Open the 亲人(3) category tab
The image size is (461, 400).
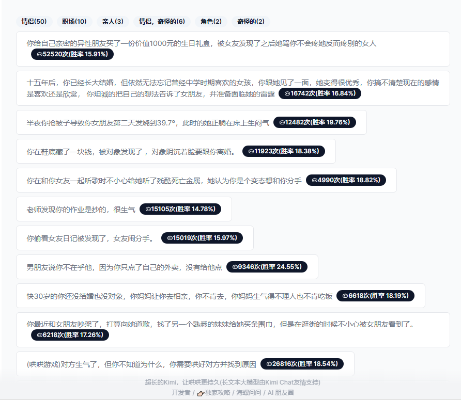click(x=113, y=21)
